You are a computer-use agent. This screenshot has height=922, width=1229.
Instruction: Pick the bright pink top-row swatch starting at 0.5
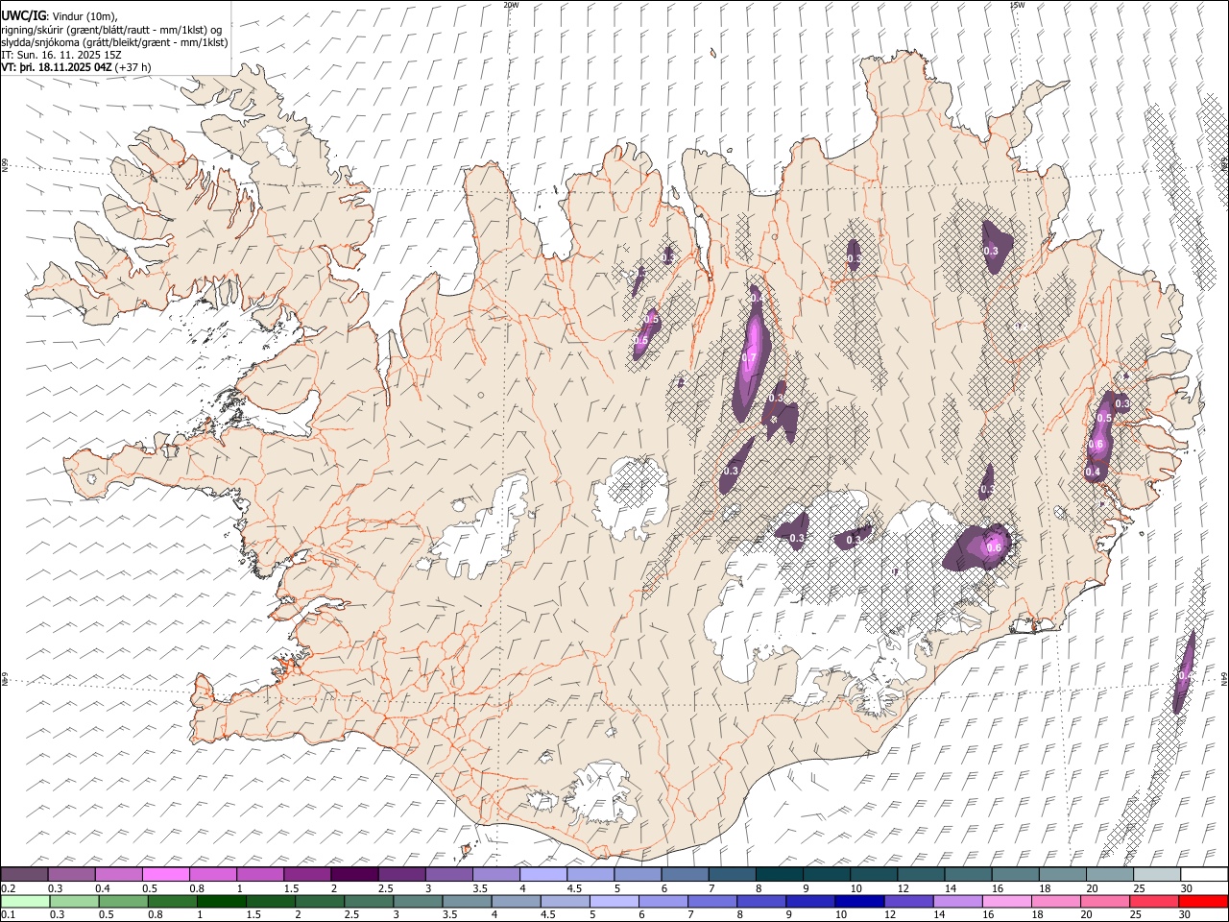coord(165,874)
